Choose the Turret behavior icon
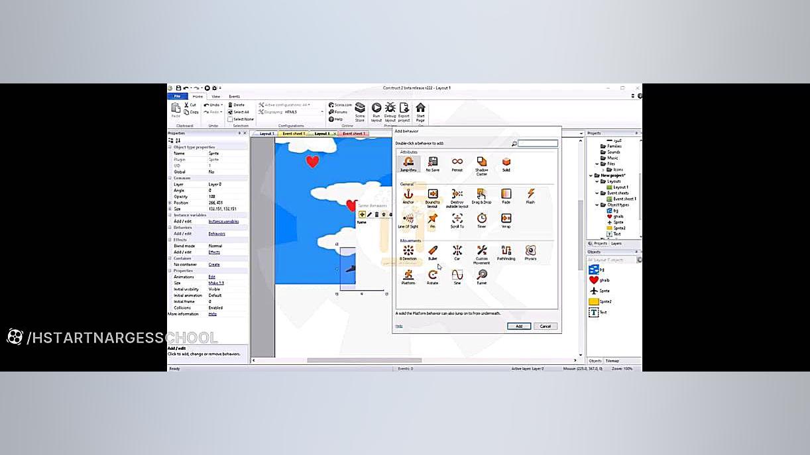The height and width of the screenshot is (455, 810). click(x=481, y=277)
